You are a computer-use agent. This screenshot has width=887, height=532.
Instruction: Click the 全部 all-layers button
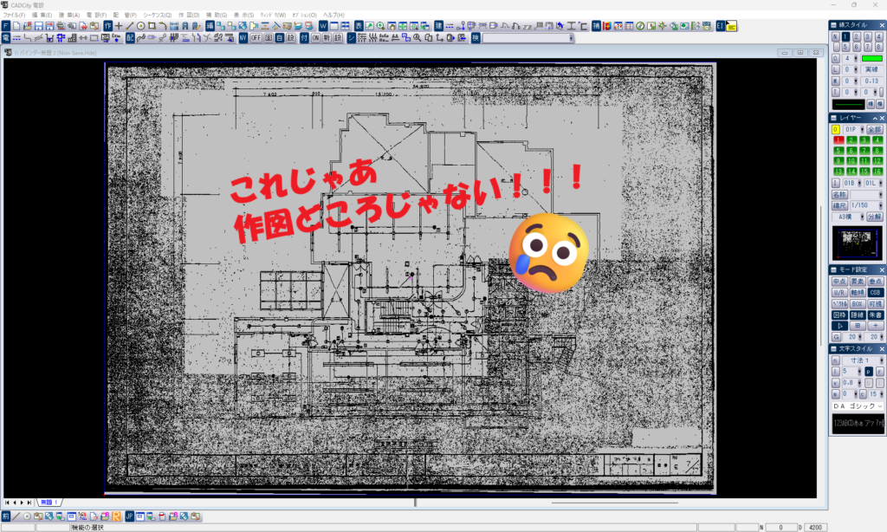coord(875,130)
